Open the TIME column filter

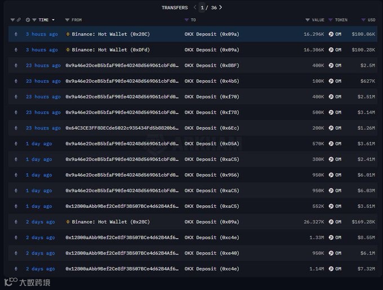(34, 20)
